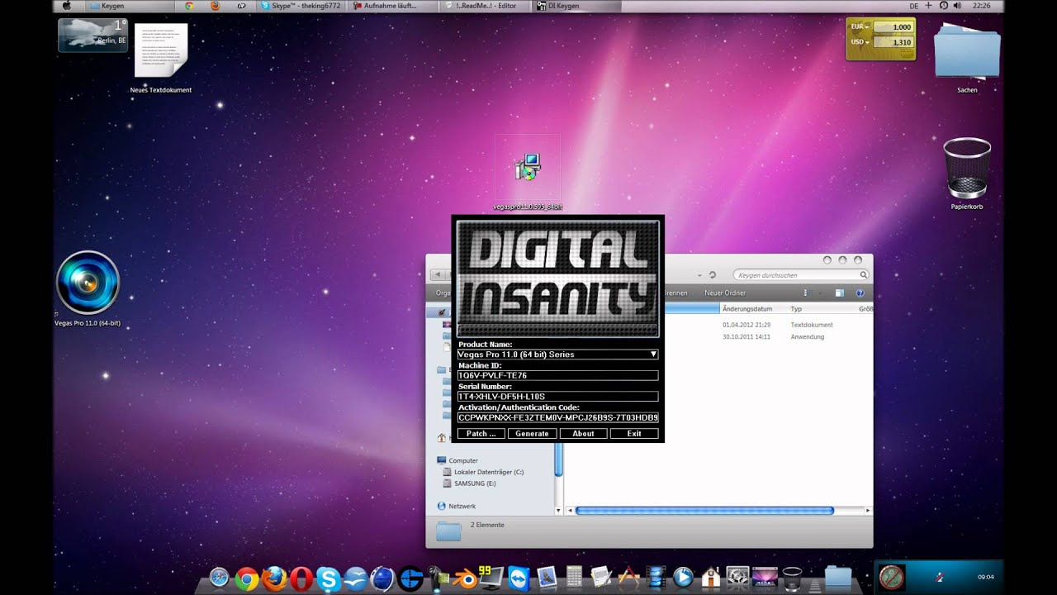Screen dimensions: 1057x595
Task: Launch Opera from the dock
Action: pyautogui.click(x=301, y=578)
